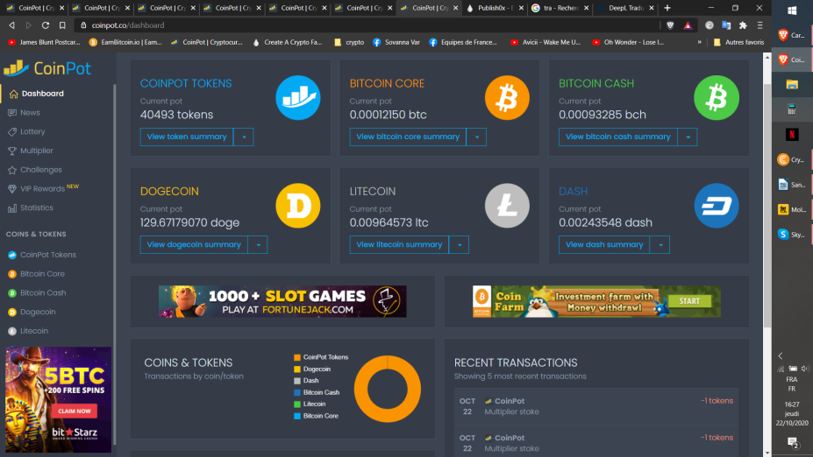813x457 pixels.
Task: Click the Statistics bar chart icon
Action: coord(12,208)
